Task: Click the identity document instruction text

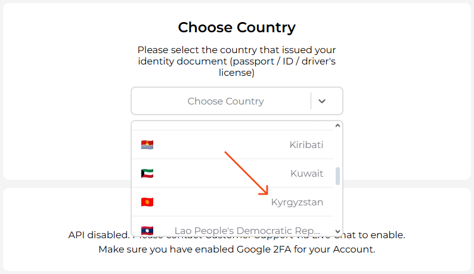Action: pyautogui.click(x=237, y=61)
